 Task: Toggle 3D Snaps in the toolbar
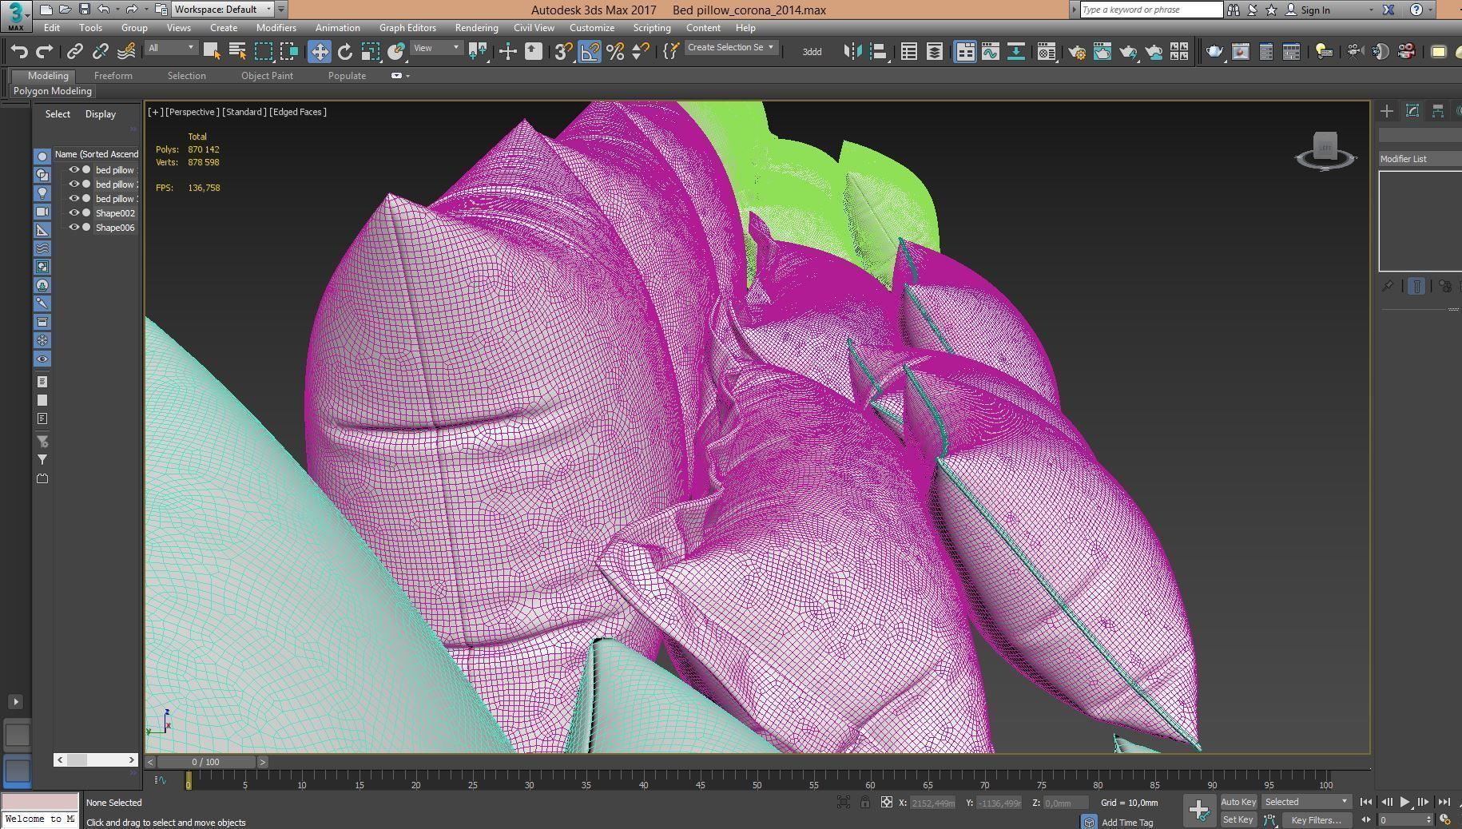[x=563, y=52]
